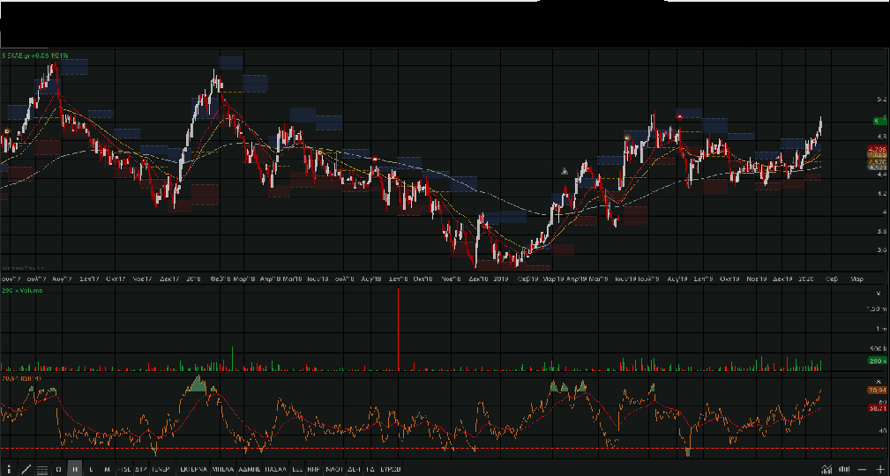This screenshot has width=890, height=476.
Task: Switch to the FTSE symbol tab
Action: pos(123,469)
